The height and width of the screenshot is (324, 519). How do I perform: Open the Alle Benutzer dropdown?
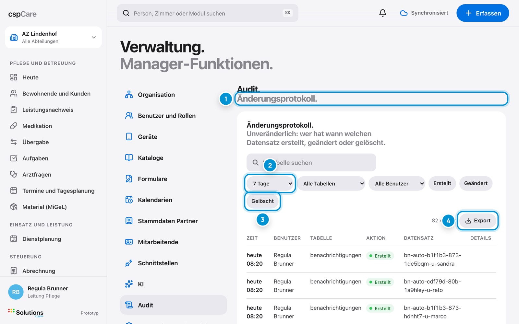[397, 184]
